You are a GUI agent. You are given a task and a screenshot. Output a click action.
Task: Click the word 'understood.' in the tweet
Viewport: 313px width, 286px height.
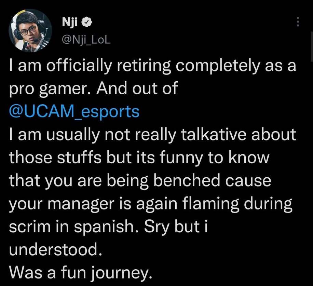(55, 250)
